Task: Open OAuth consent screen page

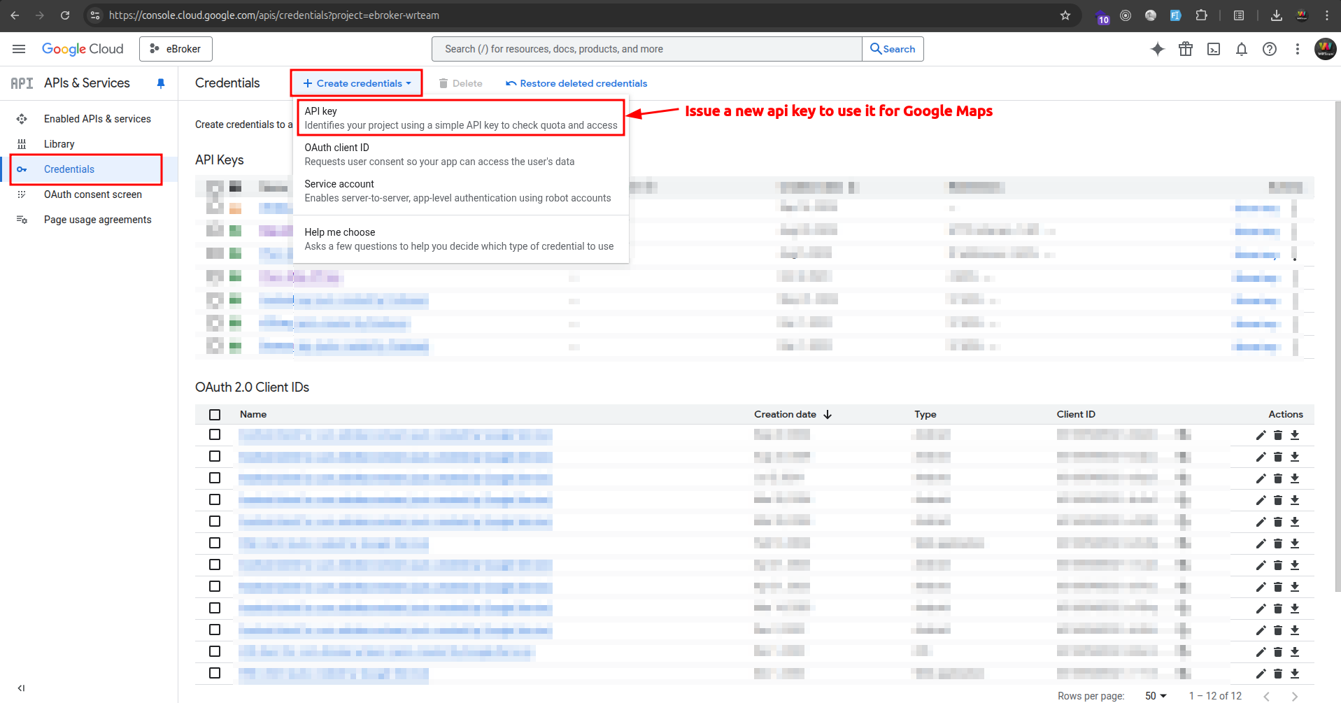Action: tap(92, 194)
